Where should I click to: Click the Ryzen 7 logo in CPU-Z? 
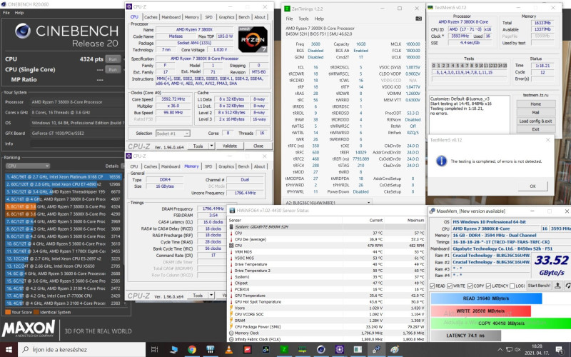pos(253,39)
